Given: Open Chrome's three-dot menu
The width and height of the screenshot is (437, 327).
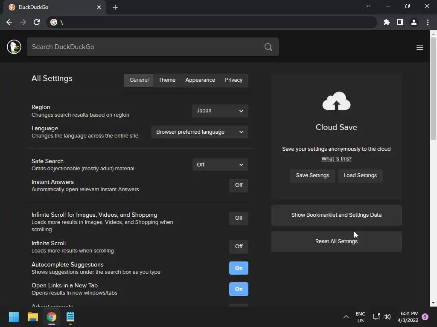Looking at the screenshot, I should pyautogui.click(x=428, y=22).
